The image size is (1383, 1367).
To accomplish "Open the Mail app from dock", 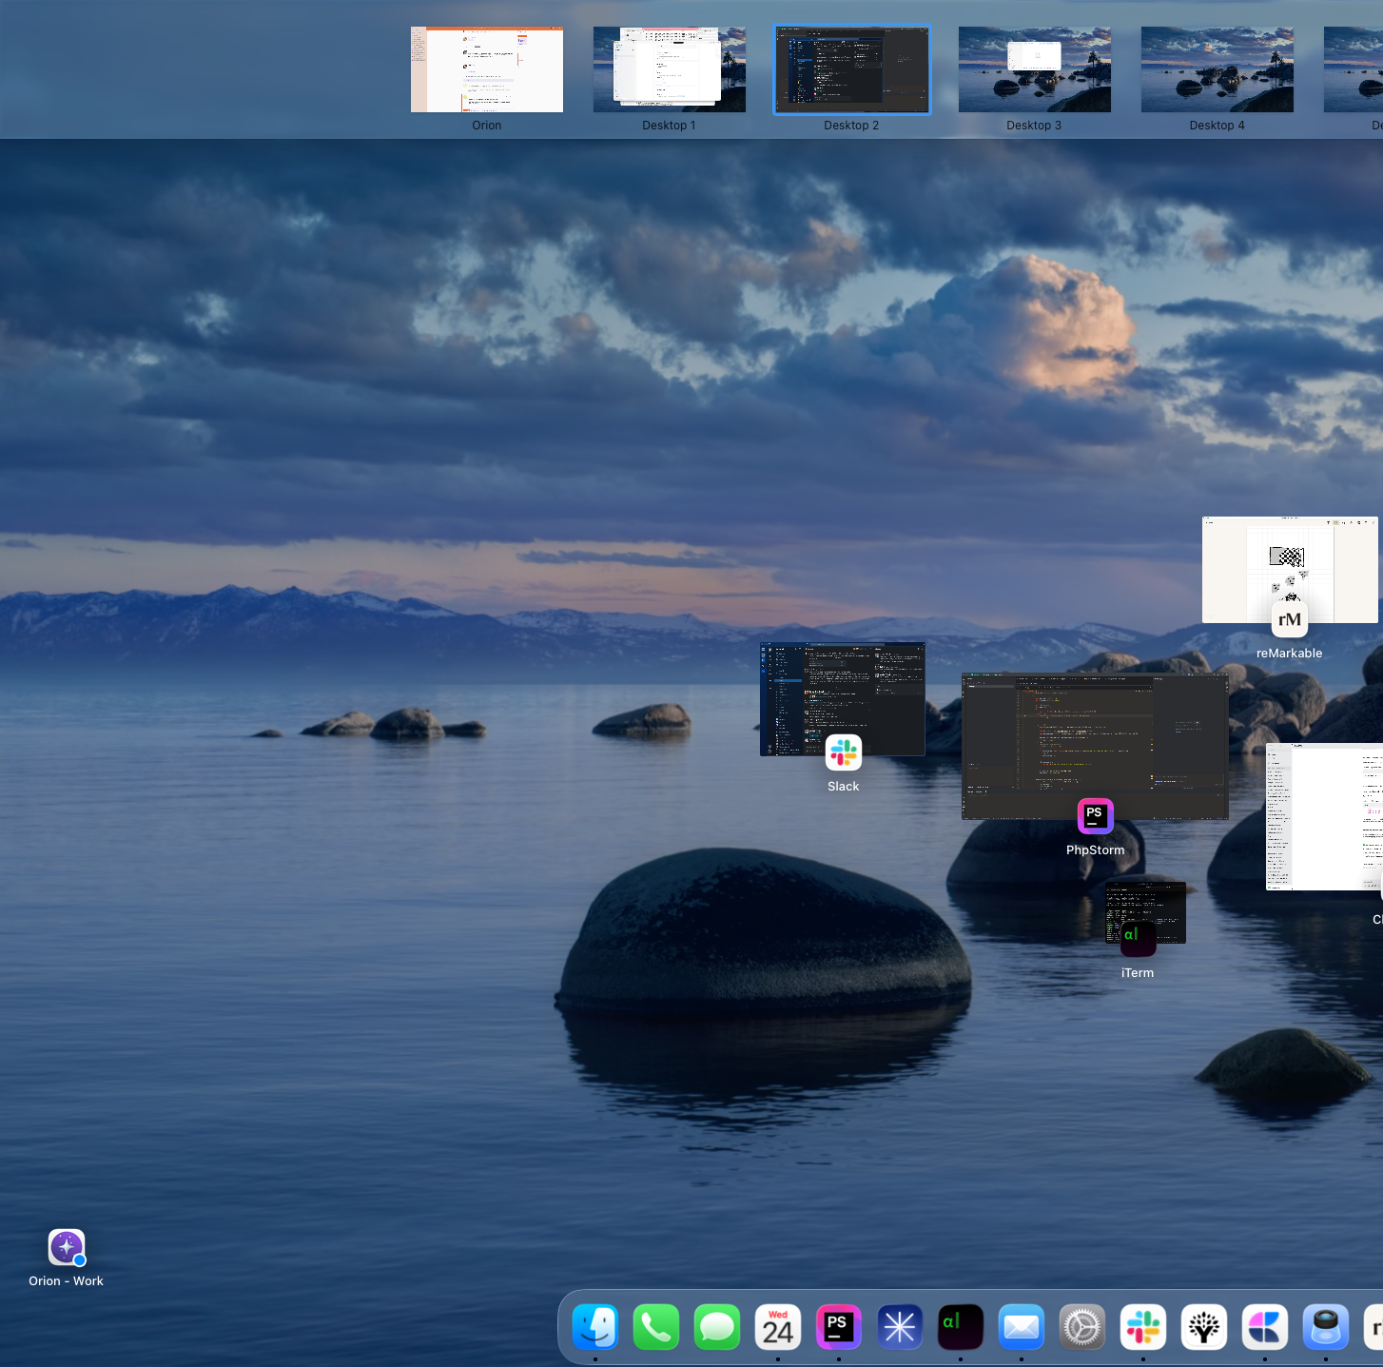I will tap(1022, 1327).
